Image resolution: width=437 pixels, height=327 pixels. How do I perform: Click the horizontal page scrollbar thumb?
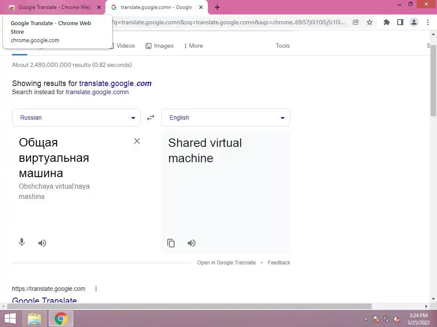pyautogui.click(x=189, y=306)
